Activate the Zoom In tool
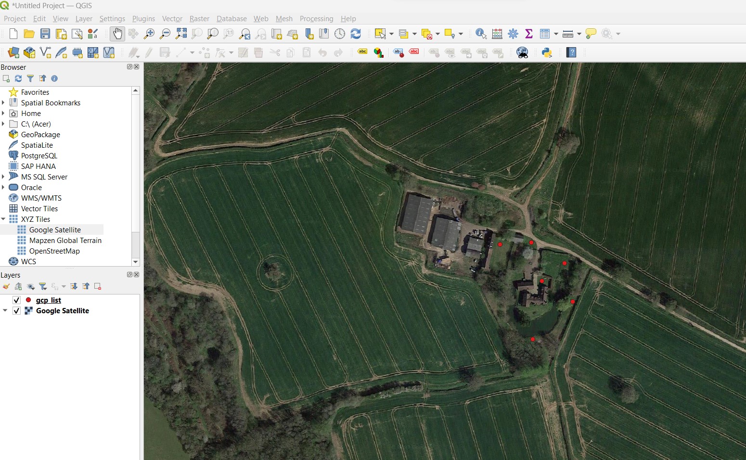 (149, 34)
